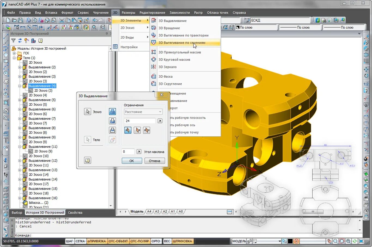Image resolution: width=372 pixels, height=247 pixels.
Task: Click Отмена in 3D Выдавливание dialog
Action: click(154, 161)
